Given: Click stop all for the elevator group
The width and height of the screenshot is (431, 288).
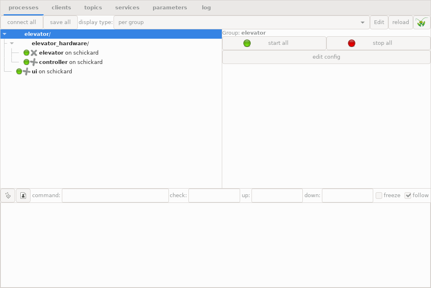Looking at the screenshot, I should pyautogui.click(x=378, y=43).
